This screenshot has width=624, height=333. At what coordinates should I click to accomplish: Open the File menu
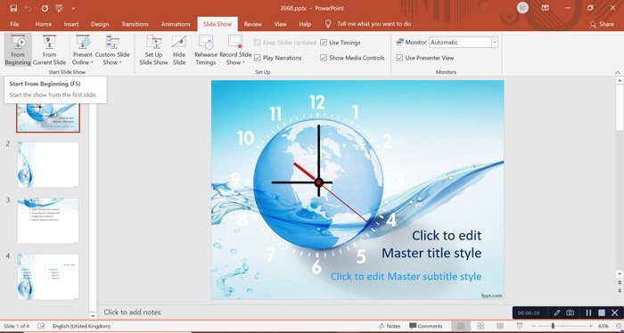pos(14,24)
